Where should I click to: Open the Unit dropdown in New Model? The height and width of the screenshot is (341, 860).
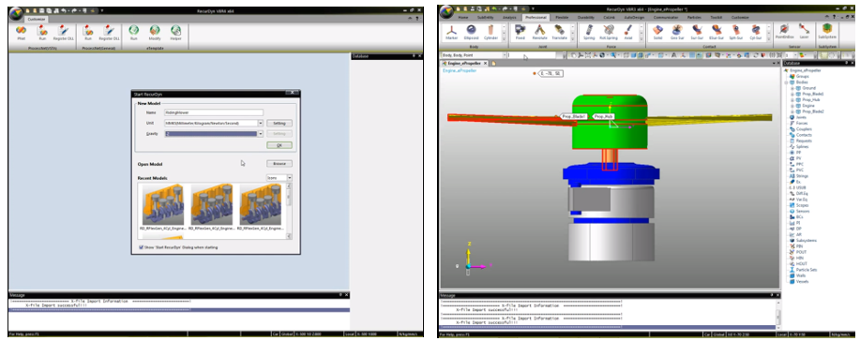click(214, 124)
